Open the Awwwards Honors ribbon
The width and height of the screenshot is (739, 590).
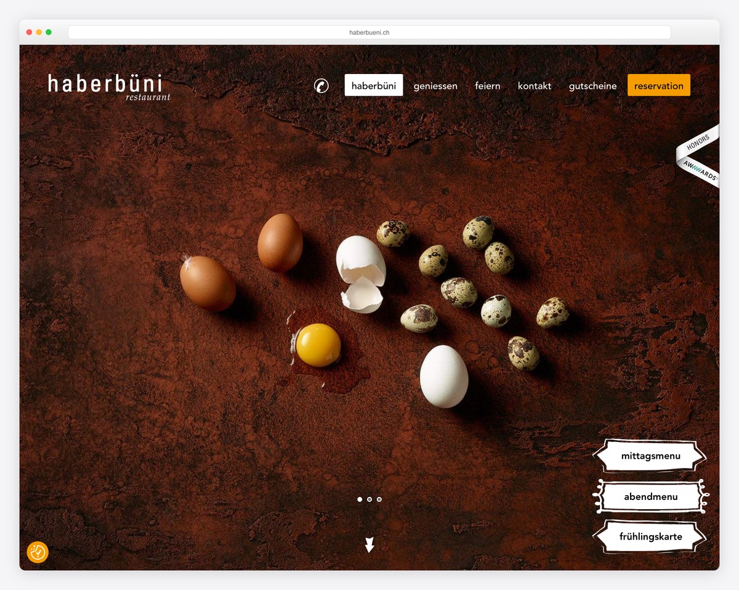coord(698,155)
